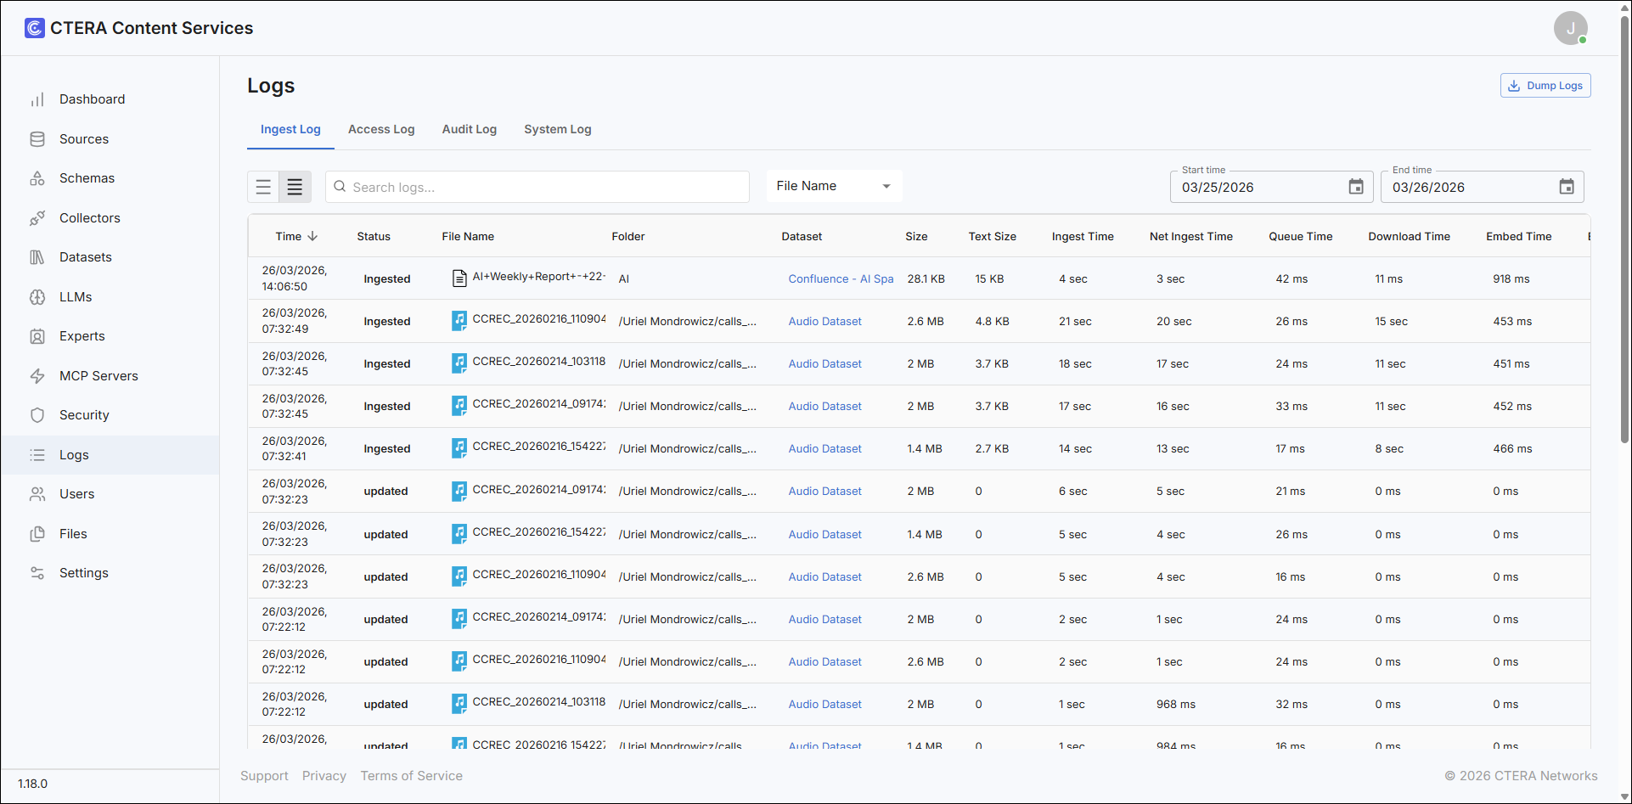Click the Dump Logs button
1632x804 pixels.
click(x=1545, y=86)
